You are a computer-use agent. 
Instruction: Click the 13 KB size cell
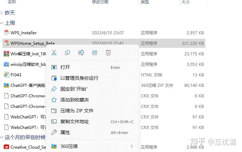[198, 75]
